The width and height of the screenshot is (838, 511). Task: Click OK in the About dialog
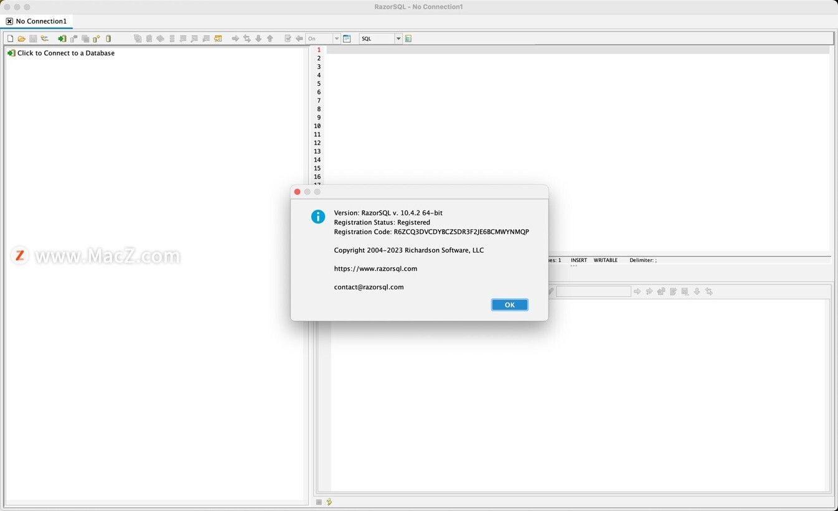509,304
